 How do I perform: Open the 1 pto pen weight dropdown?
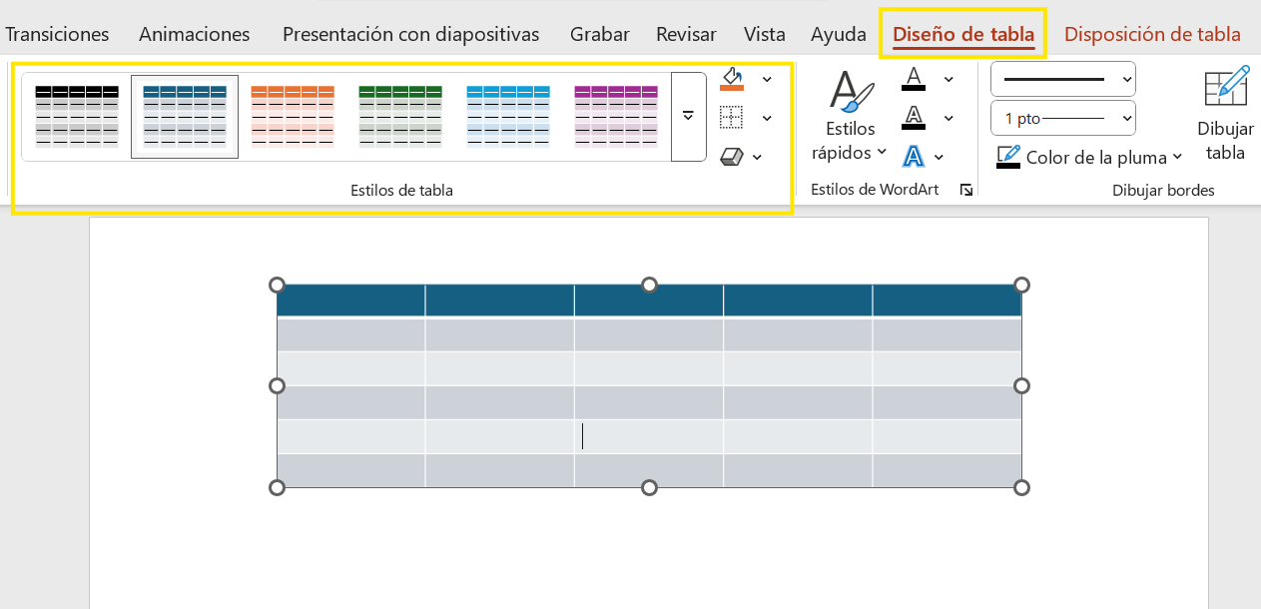1062,118
